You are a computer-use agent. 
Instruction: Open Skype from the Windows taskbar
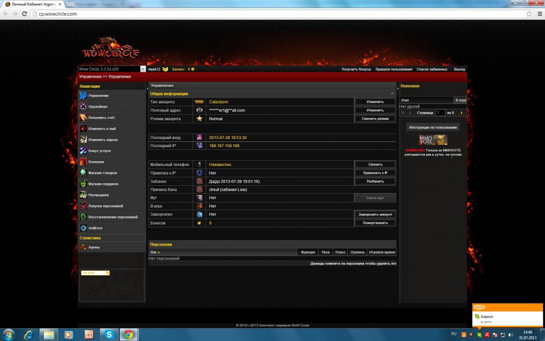click(x=109, y=335)
